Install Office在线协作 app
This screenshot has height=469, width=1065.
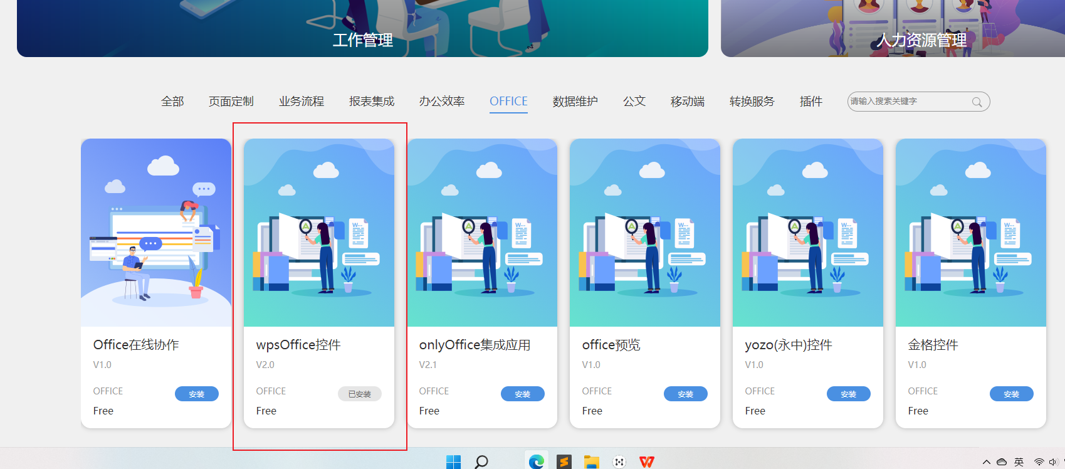tap(197, 394)
